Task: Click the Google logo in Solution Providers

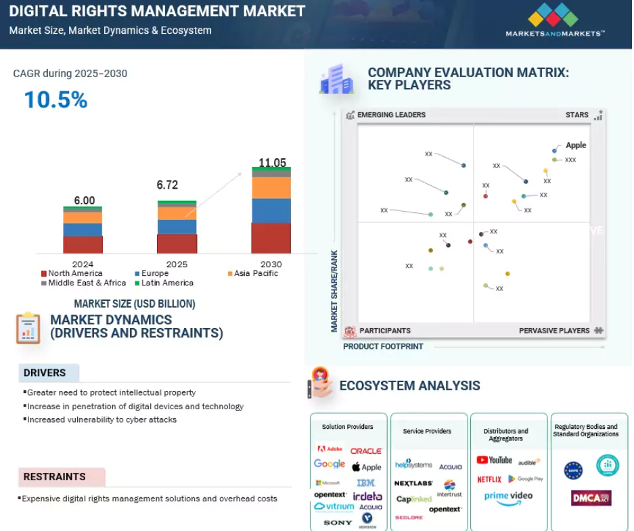Action: (330, 463)
